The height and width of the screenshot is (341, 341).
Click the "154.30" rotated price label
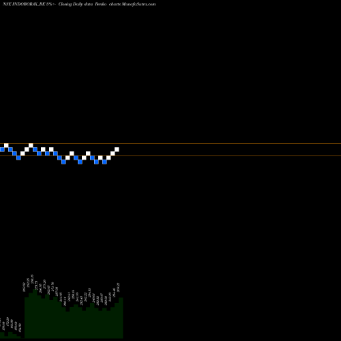pyautogui.click(x=20, y=328)
